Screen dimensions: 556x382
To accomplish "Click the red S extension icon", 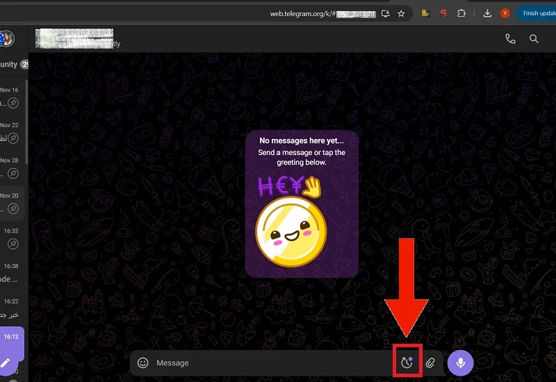I will click(443, 13).
